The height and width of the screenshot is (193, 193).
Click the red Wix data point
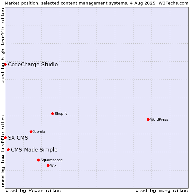tap(48, 166)
